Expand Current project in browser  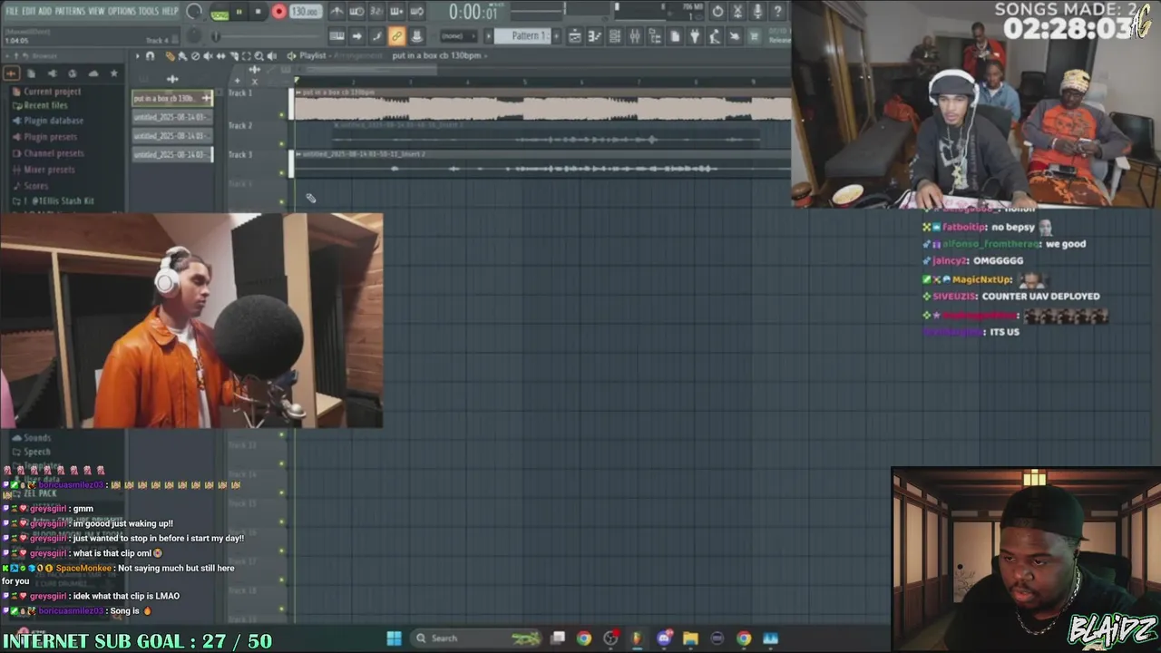point(52,92)
